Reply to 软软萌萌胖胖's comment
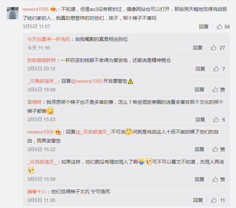 point(200,69)
